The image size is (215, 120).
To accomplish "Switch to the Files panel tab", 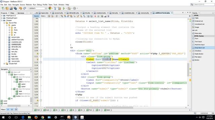I will pyautogui.click(x=12, y=13).
